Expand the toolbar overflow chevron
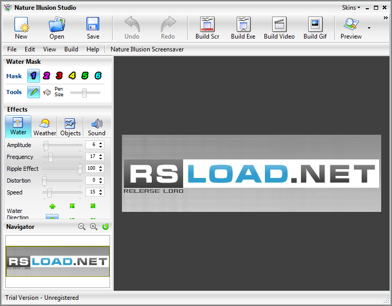 pyautogui.click(x=385, y=18)
